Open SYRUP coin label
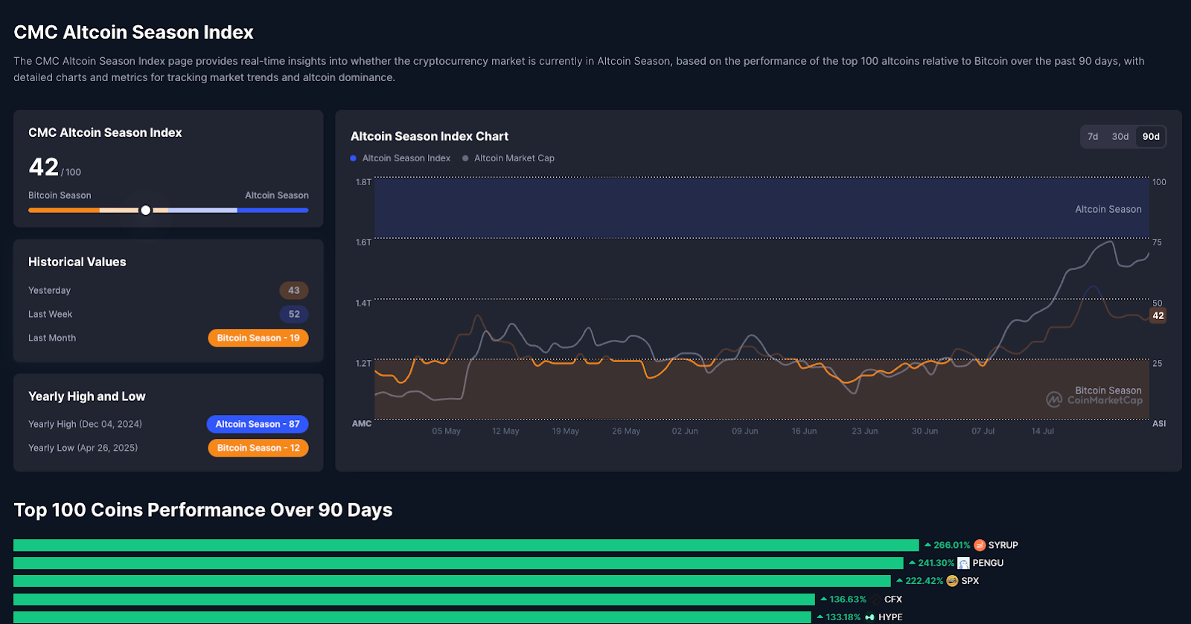Viewport: 1191px width, 624px height. [x=1003, y=545]
